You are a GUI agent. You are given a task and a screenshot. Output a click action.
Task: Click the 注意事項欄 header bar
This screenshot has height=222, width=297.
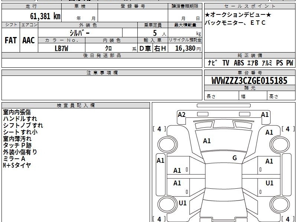click(102, 73)
